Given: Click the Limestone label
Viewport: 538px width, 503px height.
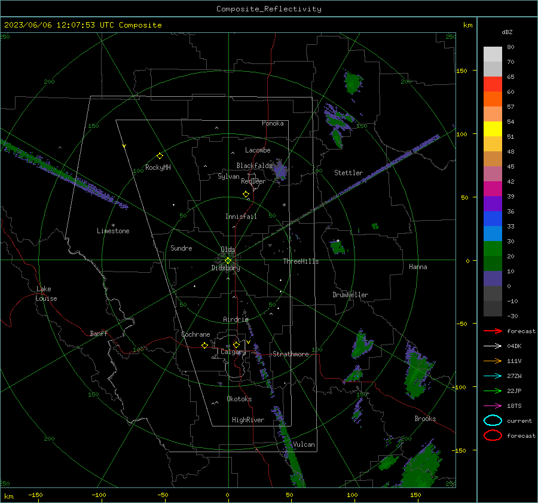Looking at the screenshot, I should [x=113, y=231].
